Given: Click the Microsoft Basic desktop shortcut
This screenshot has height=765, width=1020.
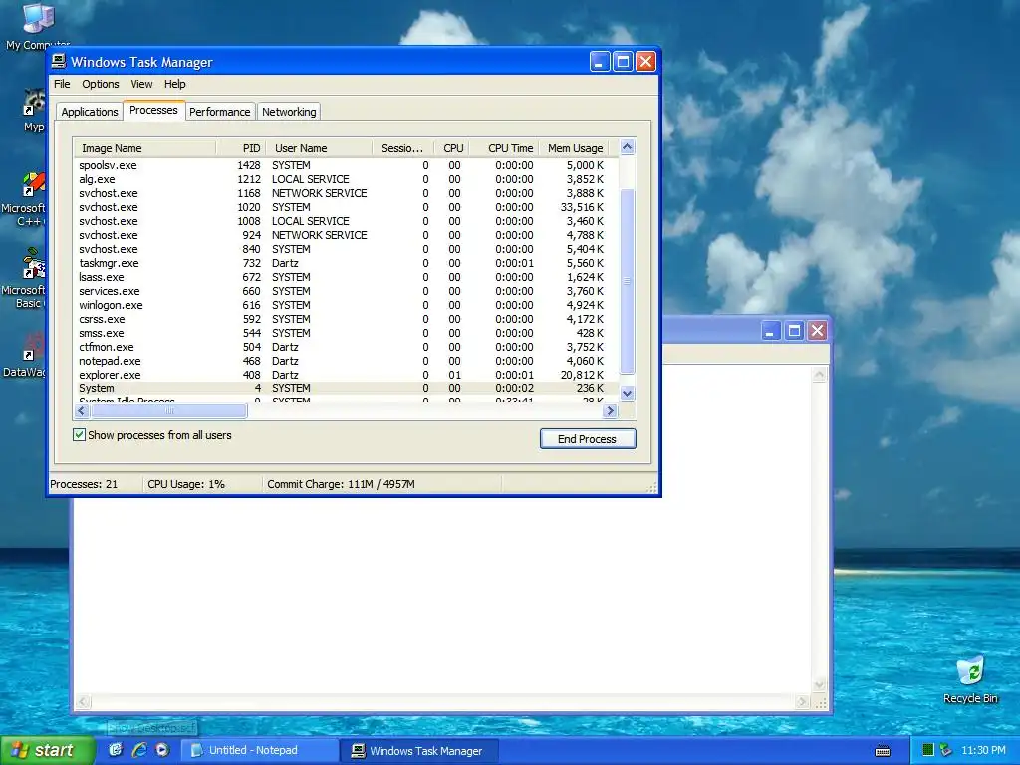Looking at the screenshot, I should coord(25,280).
